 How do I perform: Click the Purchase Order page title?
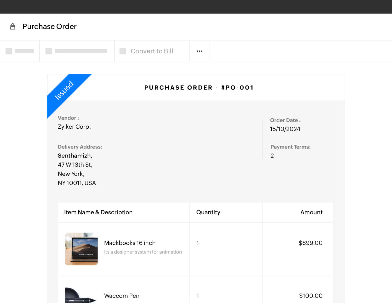[49, 26]
